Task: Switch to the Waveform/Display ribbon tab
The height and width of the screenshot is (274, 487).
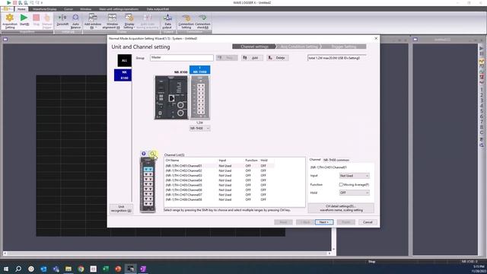Action: point(45,9)
